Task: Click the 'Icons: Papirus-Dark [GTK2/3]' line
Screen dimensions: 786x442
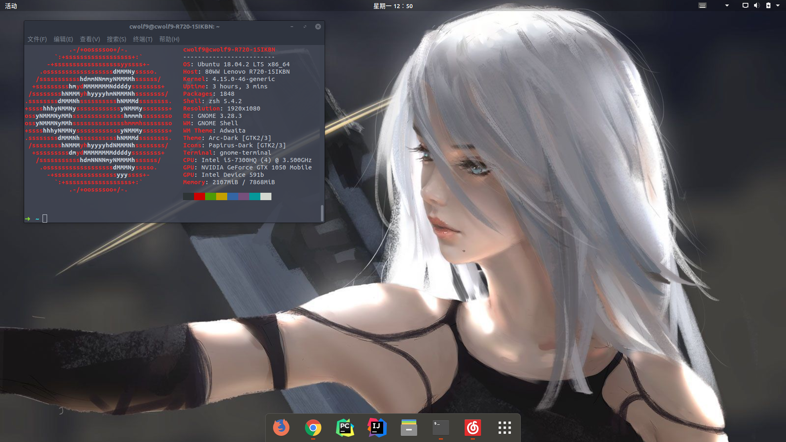Action: (235, 145)
